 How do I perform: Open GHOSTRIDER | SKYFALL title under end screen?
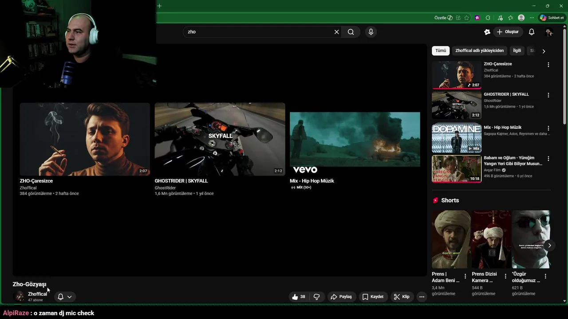(x=181, y=181)
